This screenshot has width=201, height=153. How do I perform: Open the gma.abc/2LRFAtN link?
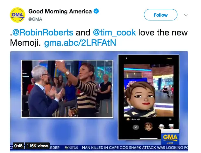point(80,43)
